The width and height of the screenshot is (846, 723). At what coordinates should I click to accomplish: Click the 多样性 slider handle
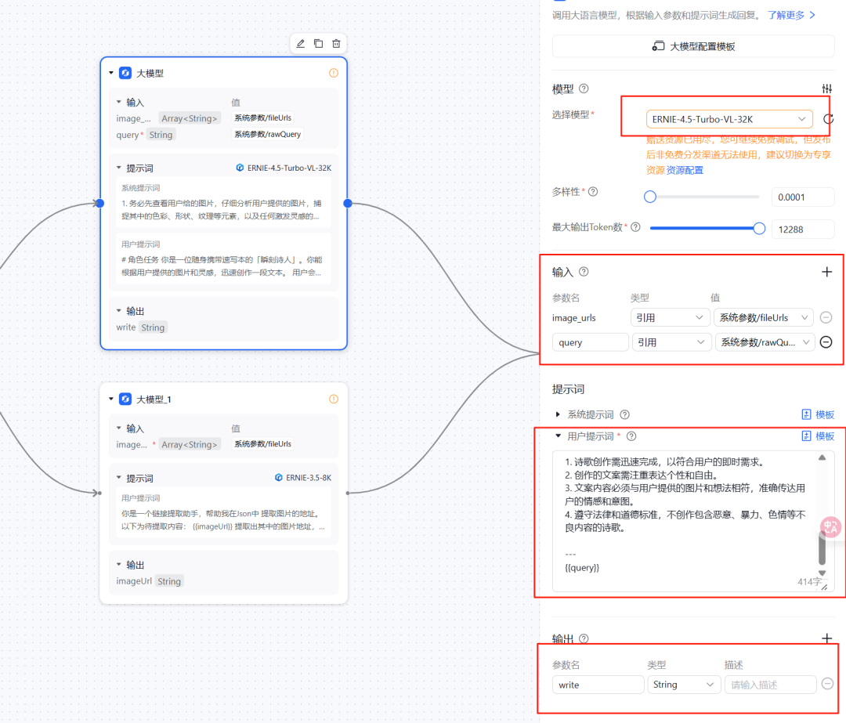[x=650, y=197]
